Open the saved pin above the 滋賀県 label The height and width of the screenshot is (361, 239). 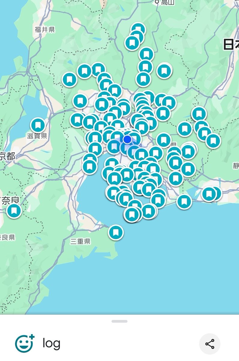coord(38,125)
